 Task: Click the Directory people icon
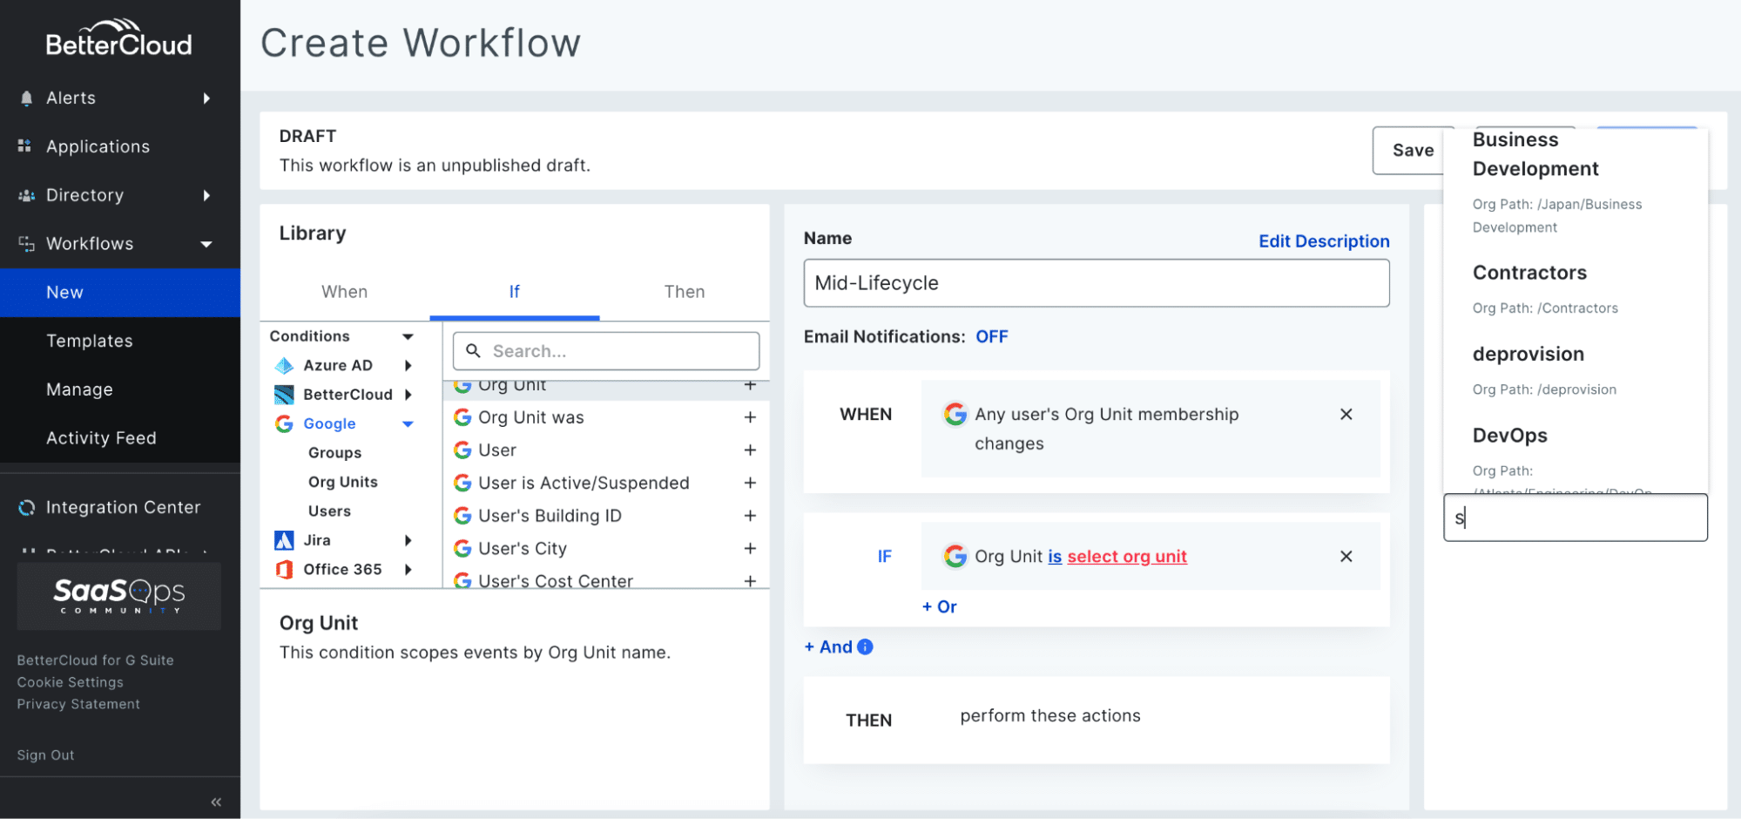(26, 195)
